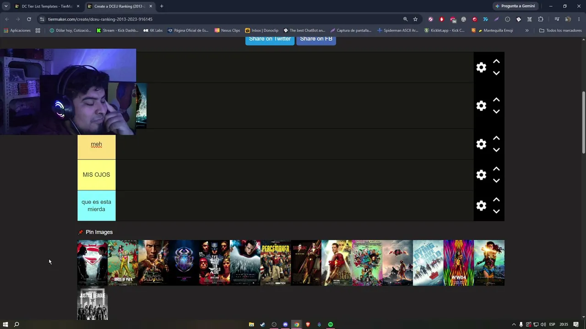Screen dimensions: 586x329
Task: Open the Stream - Kick Dashboard bookmark
Action: click(117, 31)
